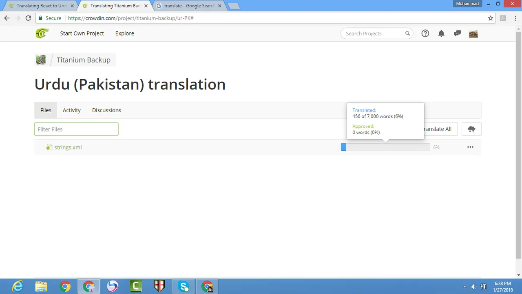
Task: Click the Translate All button
Action: (x=437, y=129)
